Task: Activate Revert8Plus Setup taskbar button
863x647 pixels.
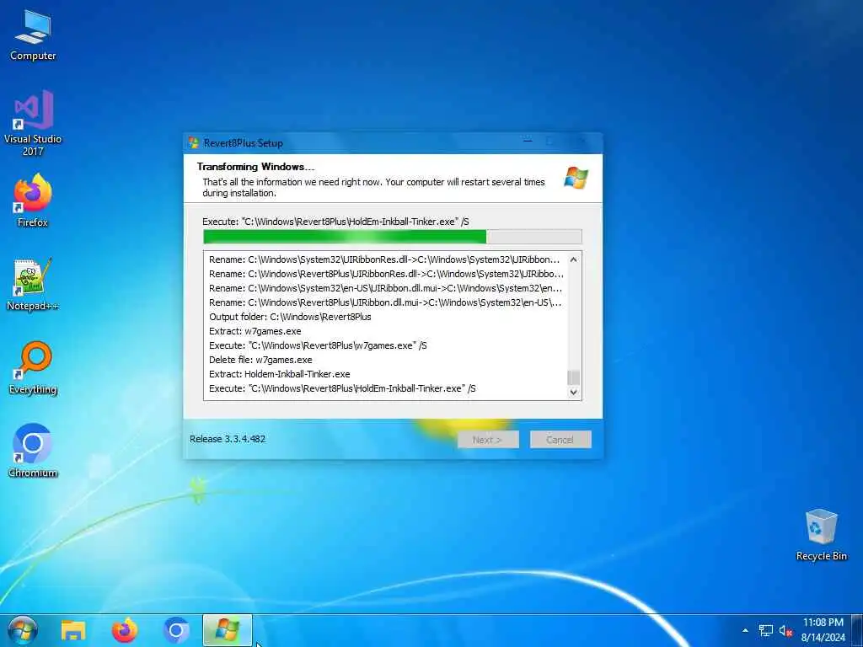Action: tap(228, 630)
